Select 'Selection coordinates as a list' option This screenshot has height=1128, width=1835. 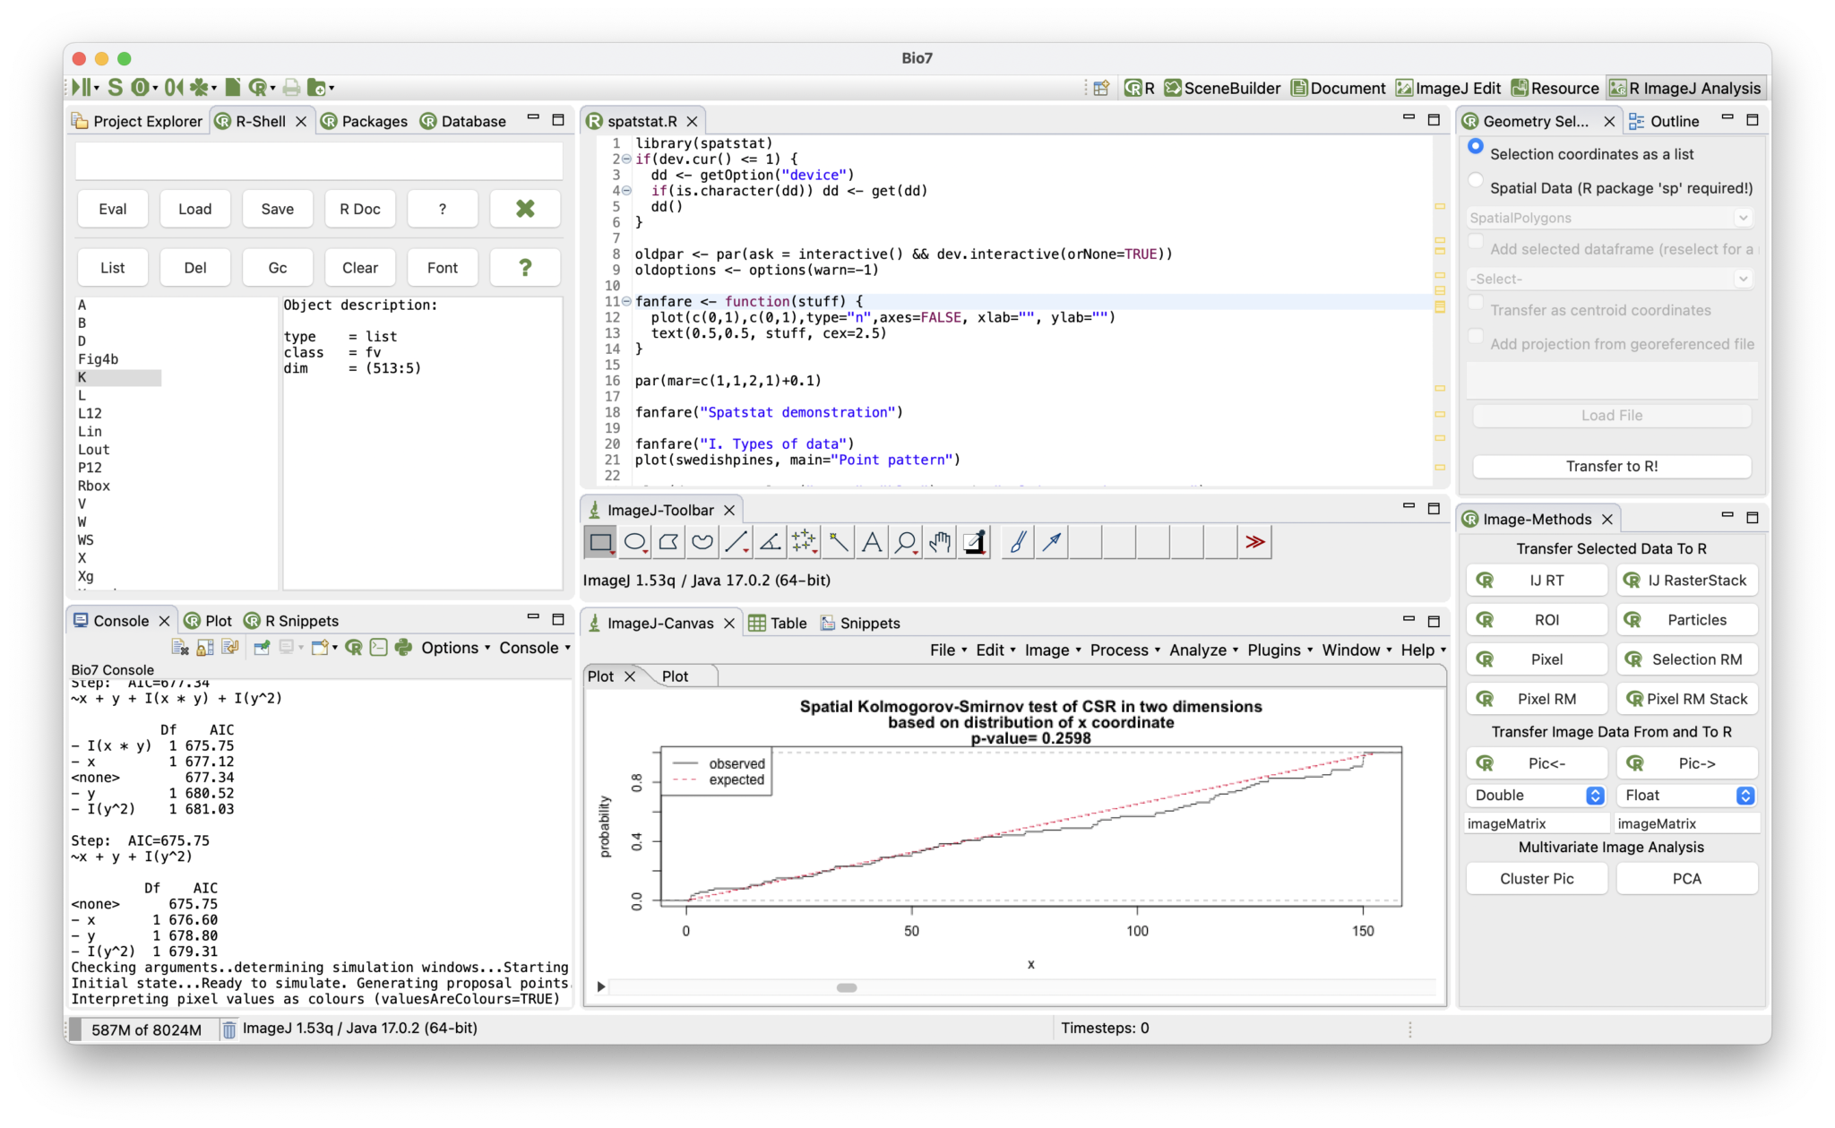(1476, 147)
